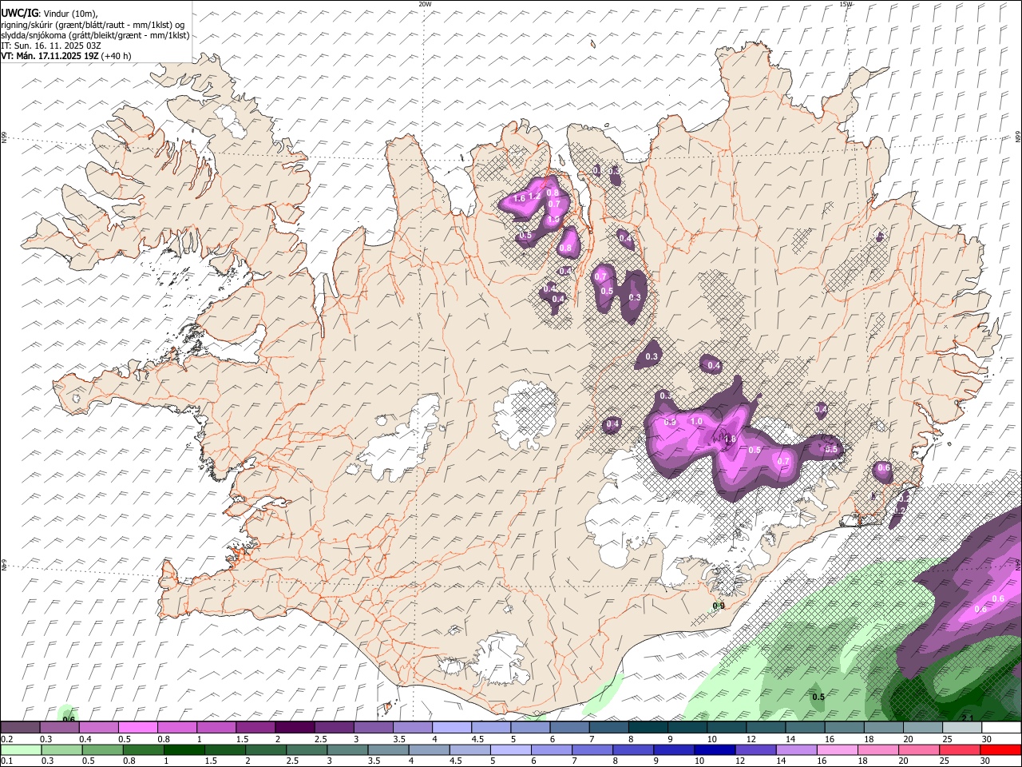Click the 15W longitude label
This screenshot has height=767, width=1022.
point(846,4)
